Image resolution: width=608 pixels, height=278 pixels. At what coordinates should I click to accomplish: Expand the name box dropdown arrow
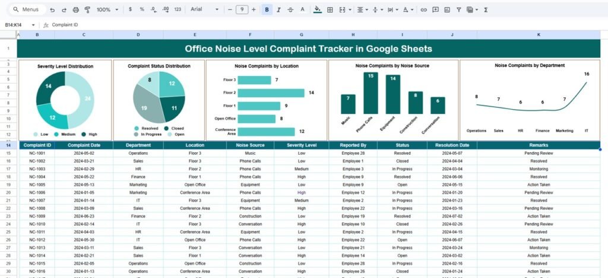pyautogui.click(x=33, y=25)
